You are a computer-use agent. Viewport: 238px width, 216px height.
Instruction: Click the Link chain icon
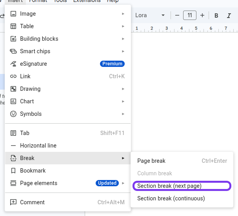(13, 76)
